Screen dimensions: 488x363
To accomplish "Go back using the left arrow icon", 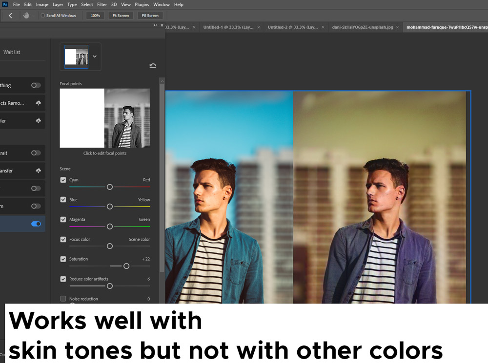I will click(x=10, y=16).
